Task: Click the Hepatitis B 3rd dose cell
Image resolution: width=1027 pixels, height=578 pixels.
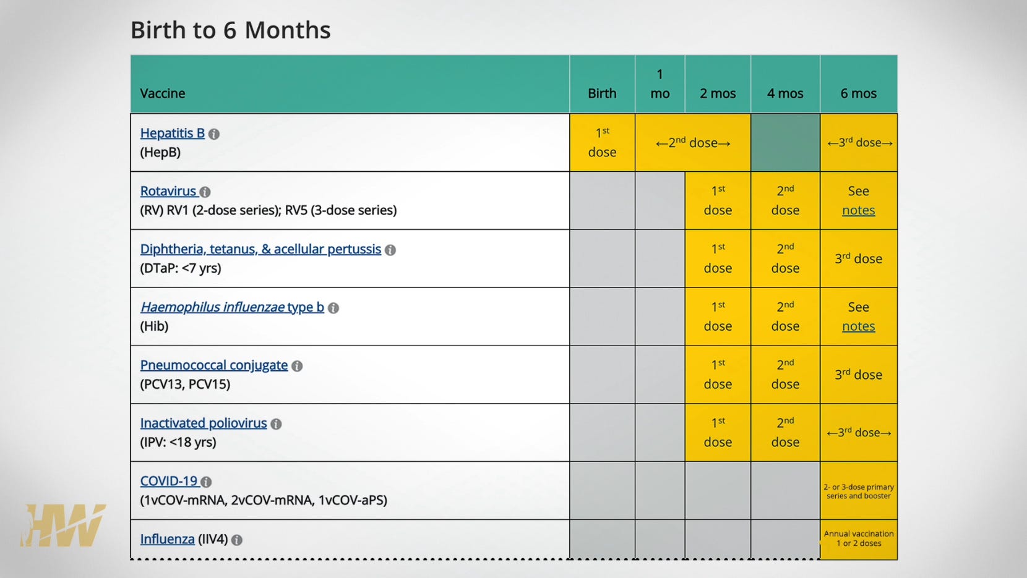Action: [x=859, y=142]
